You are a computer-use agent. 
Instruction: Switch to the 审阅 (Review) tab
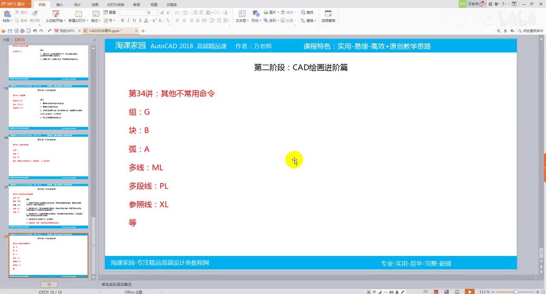(136, 4)
